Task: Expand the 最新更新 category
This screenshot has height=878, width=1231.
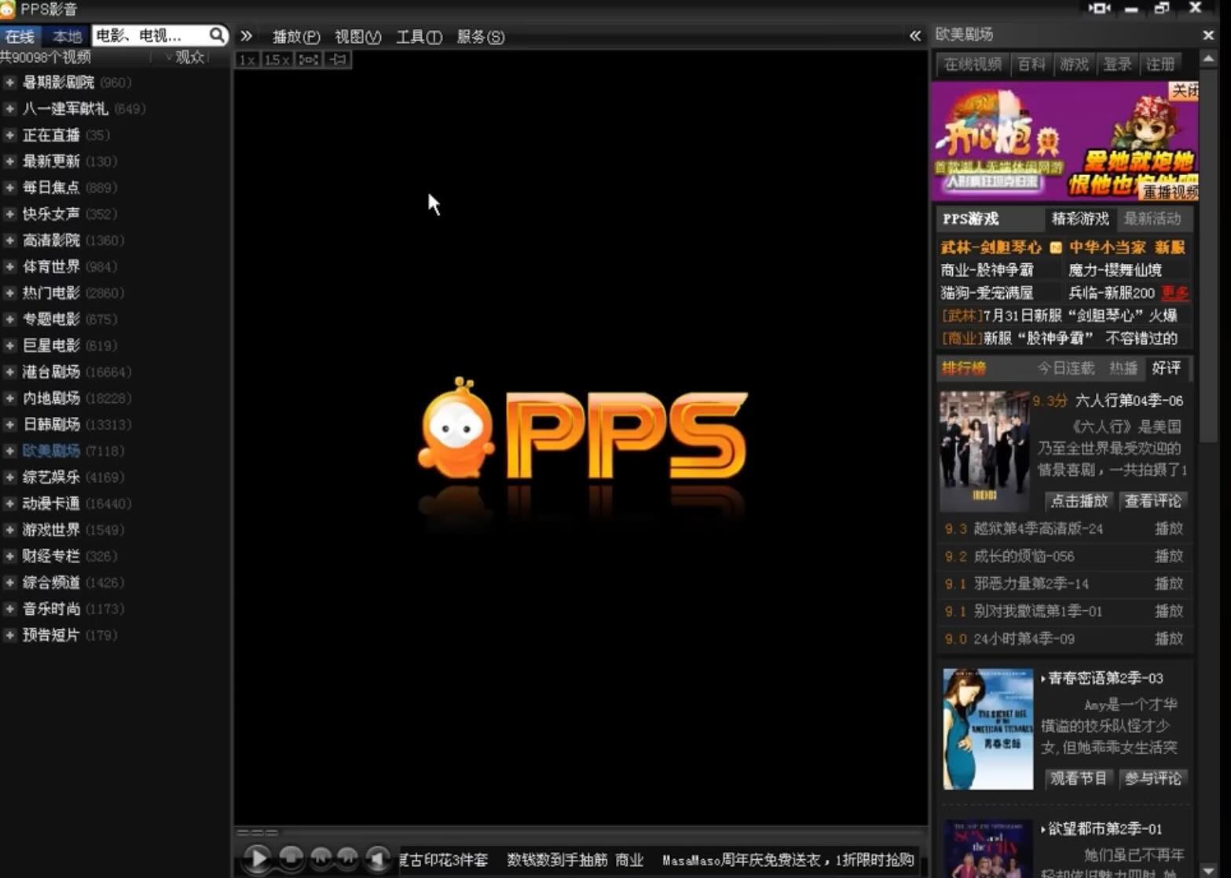Action: 9,161
